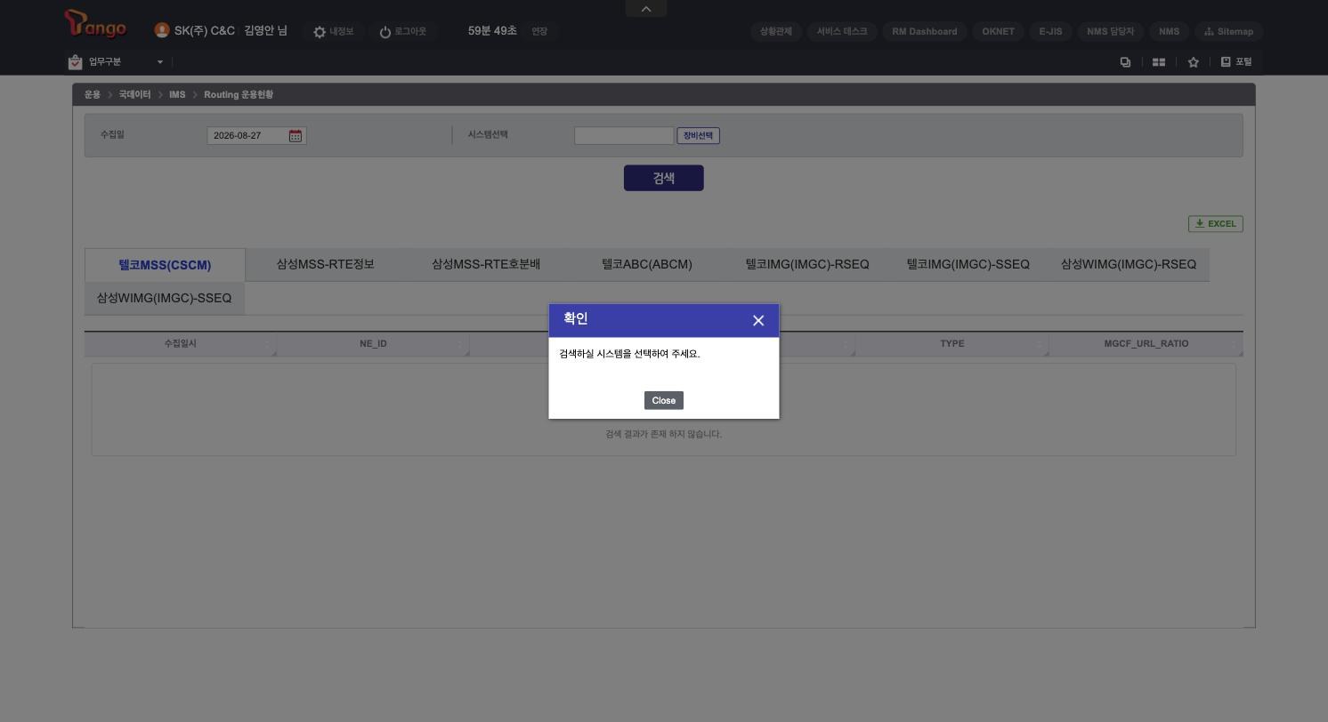1328x722 pixels.
Task: Open the 삼성WIMG(IMGC)-RSEQ tab
Action: pyautogui.click(x=1129, y=264)
